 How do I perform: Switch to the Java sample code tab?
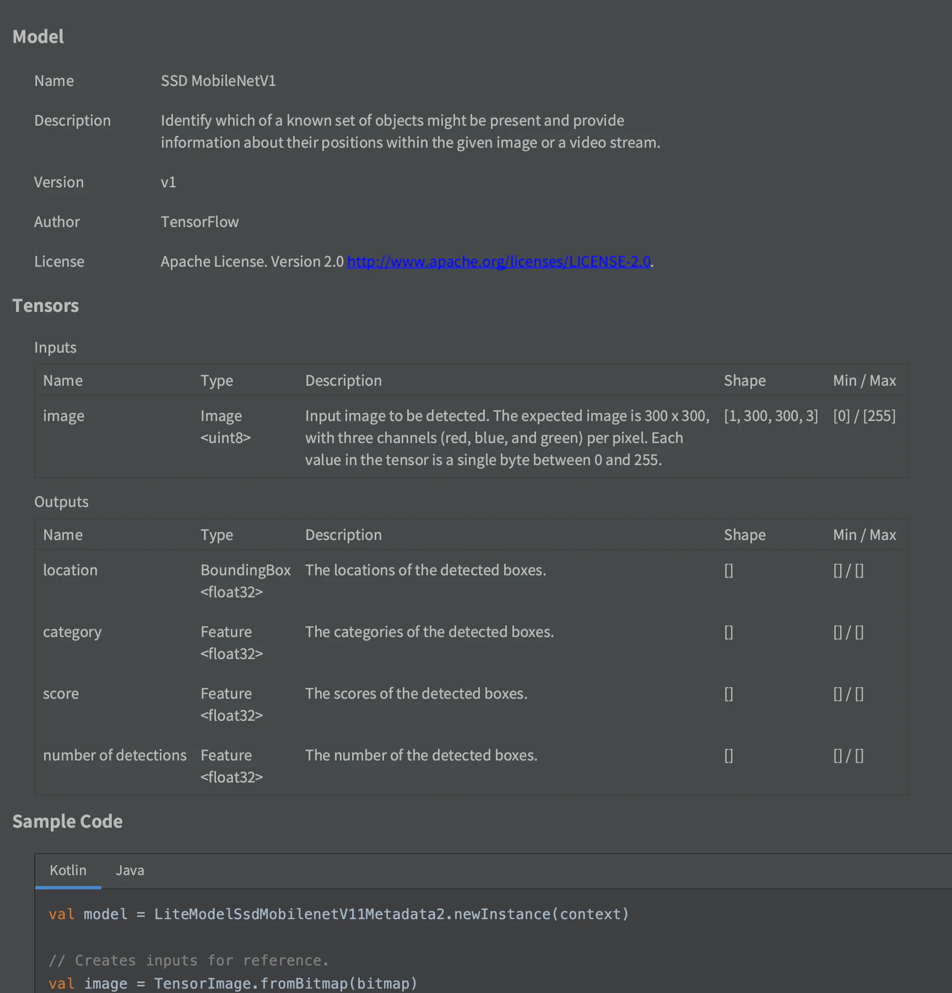pyautogui.click(x=130, y=871)
